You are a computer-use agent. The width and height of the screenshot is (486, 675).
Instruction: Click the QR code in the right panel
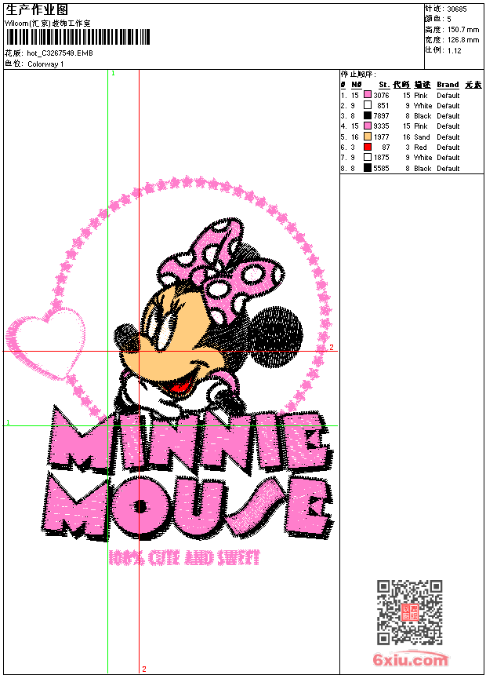[410, 612]
